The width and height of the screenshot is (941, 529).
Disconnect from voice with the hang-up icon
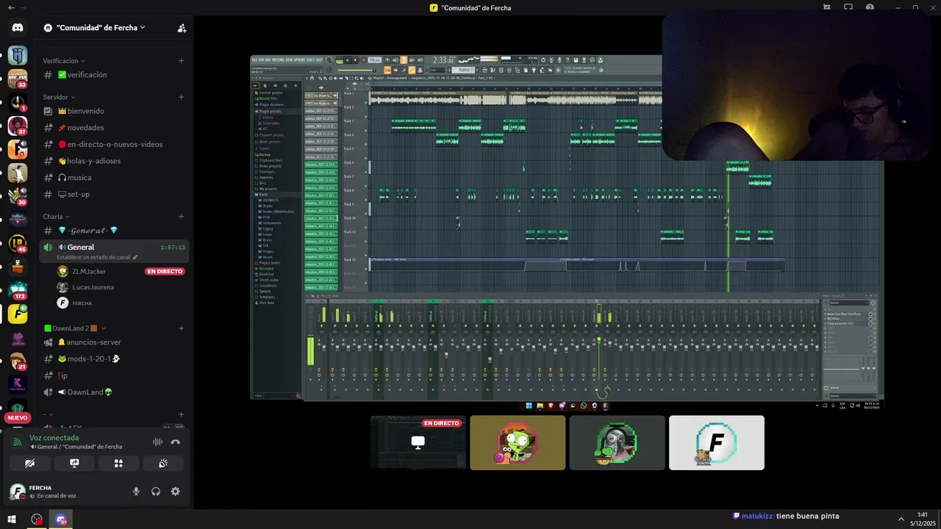coord(175,442)
